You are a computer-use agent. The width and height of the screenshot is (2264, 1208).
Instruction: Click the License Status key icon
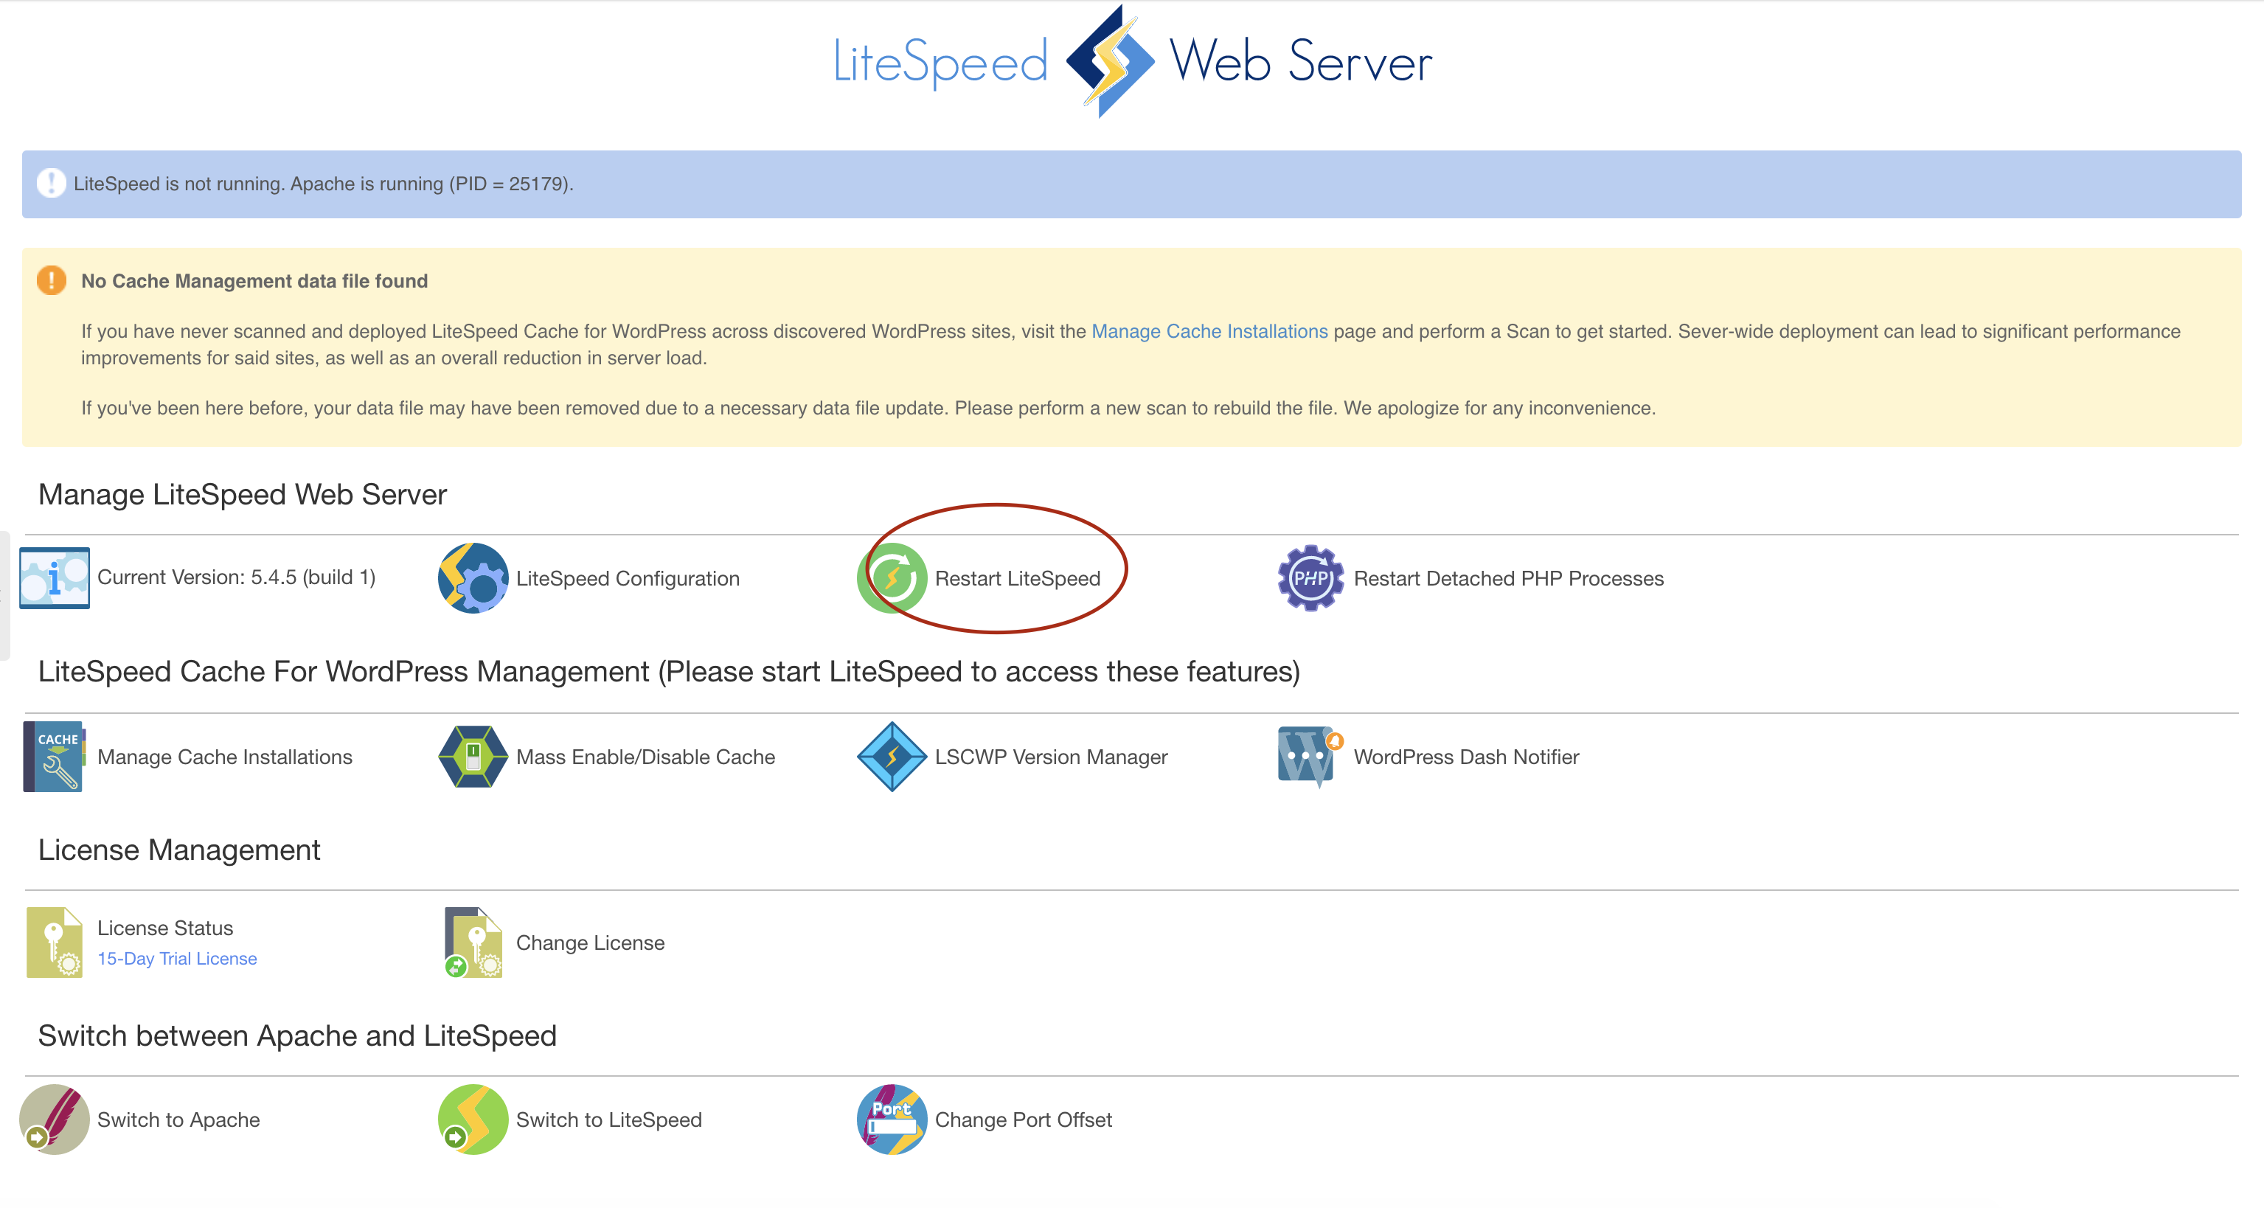point(55,943)
